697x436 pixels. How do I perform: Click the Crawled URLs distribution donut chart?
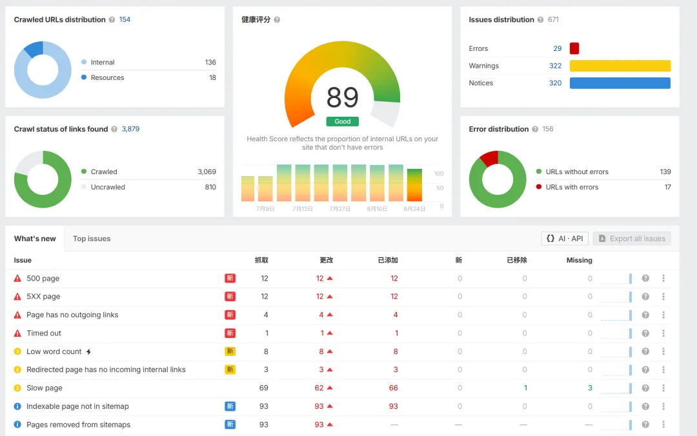[x=43, y=70]
